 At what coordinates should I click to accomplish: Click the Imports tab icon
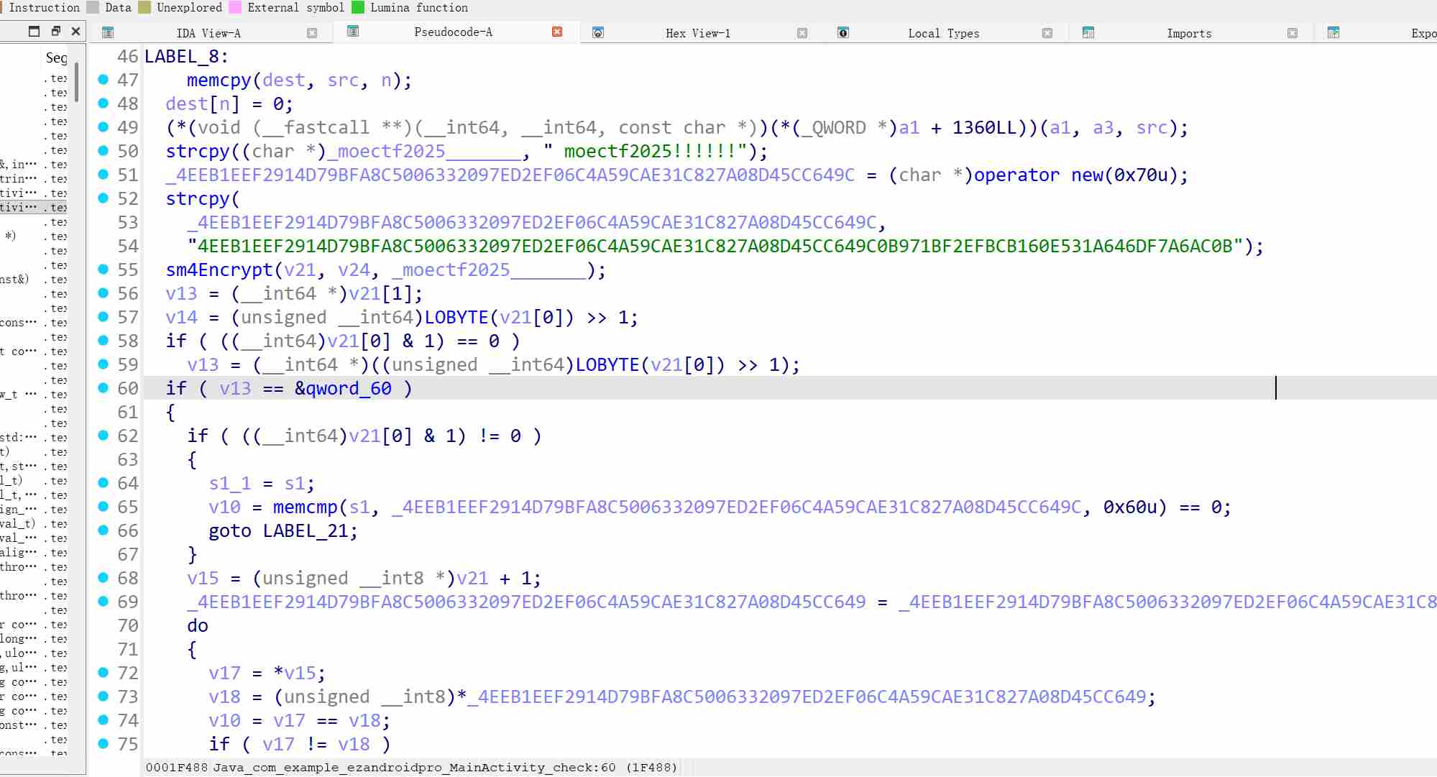coord(1088,32)
